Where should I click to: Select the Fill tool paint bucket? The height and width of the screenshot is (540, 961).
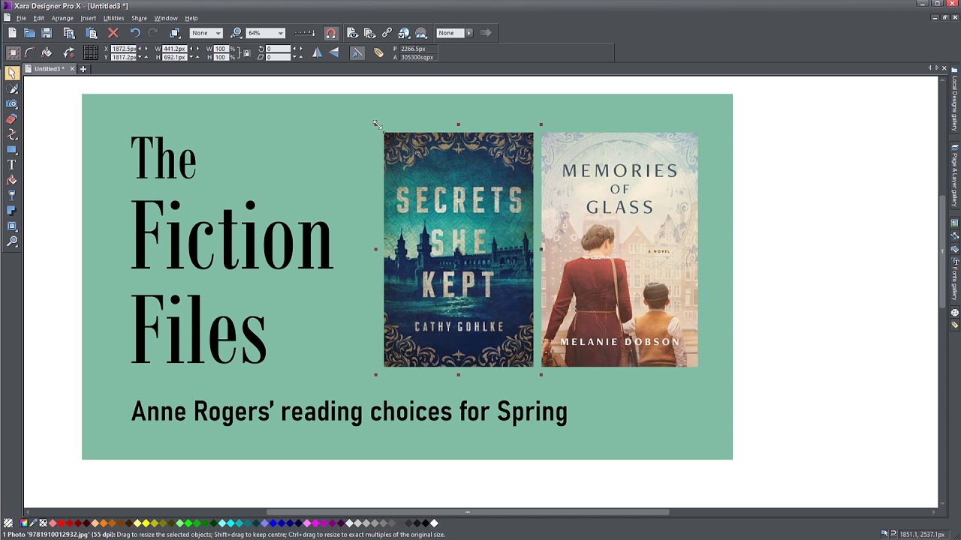click(x=12, y=180)
